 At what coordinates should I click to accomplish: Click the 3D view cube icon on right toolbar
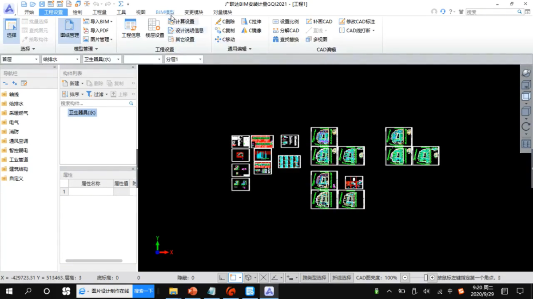pos(526,85)
